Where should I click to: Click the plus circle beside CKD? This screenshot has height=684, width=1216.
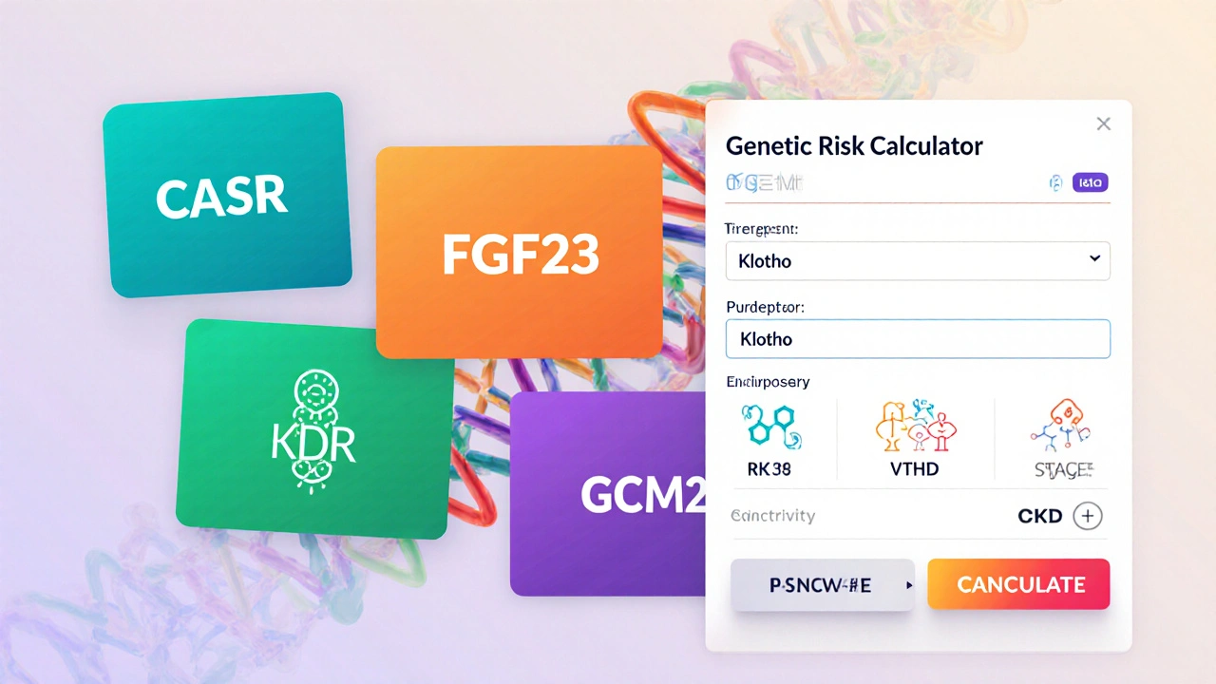click(1087, 516)
